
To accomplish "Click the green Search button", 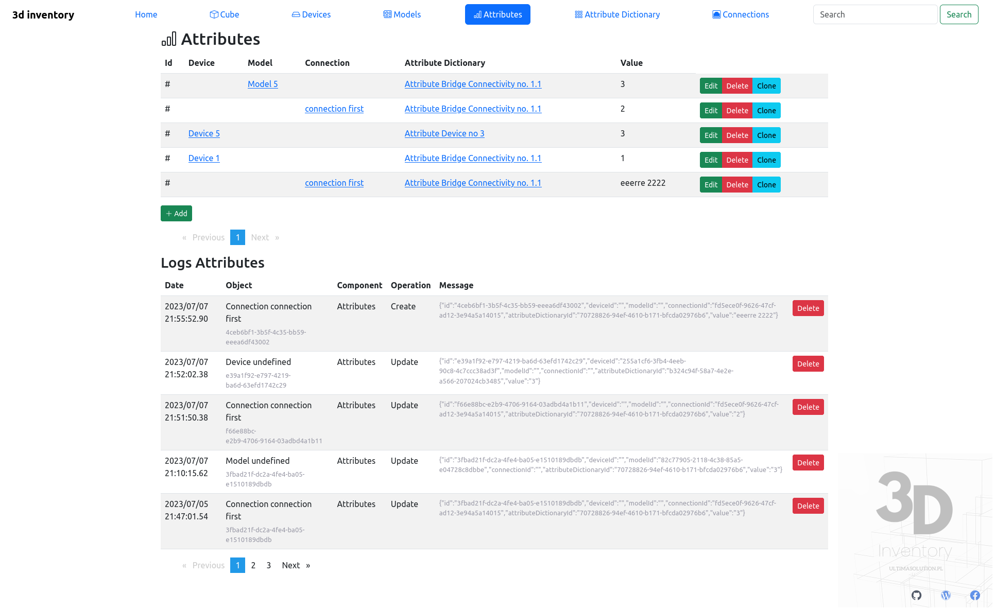I will pos(959,14).
